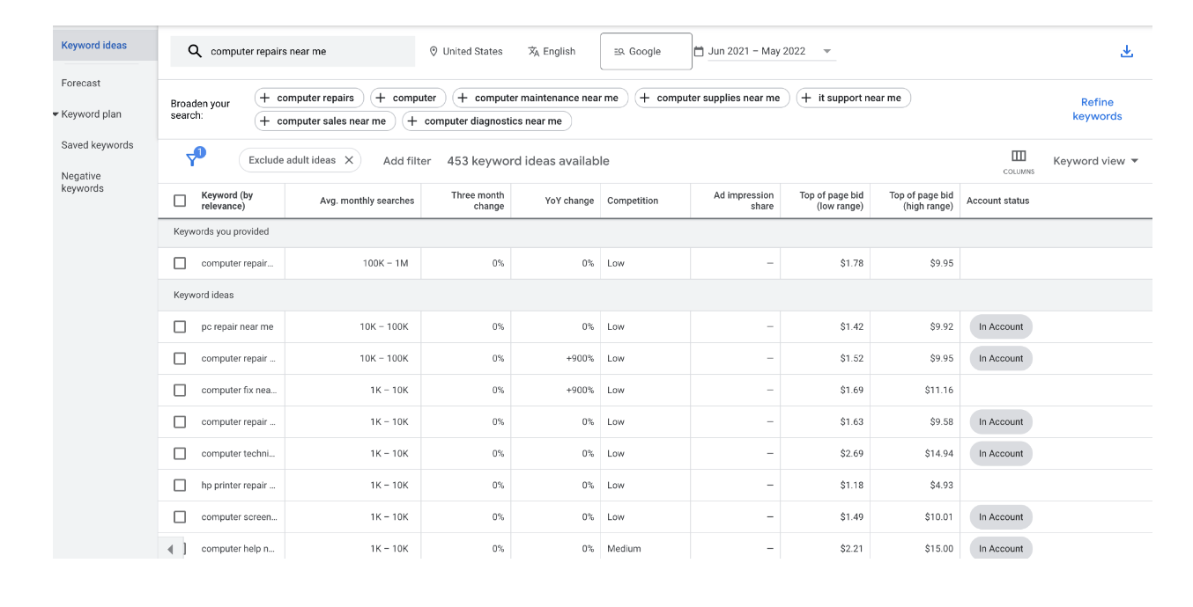Expand Keyword plan in the sidebar
The width and height of the screenshot is (1193, 607).
pos(91,114)
